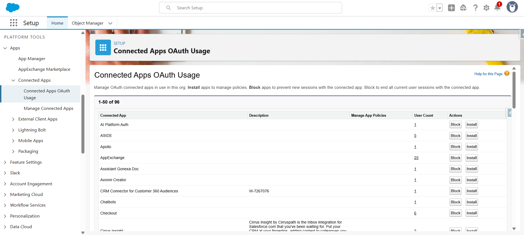
Task: Open Checkout user count 6 link
Action: 415,213
